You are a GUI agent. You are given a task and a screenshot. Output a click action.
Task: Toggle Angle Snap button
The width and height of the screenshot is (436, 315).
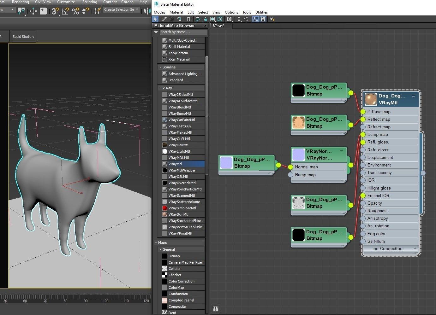[x=65, y=11]
